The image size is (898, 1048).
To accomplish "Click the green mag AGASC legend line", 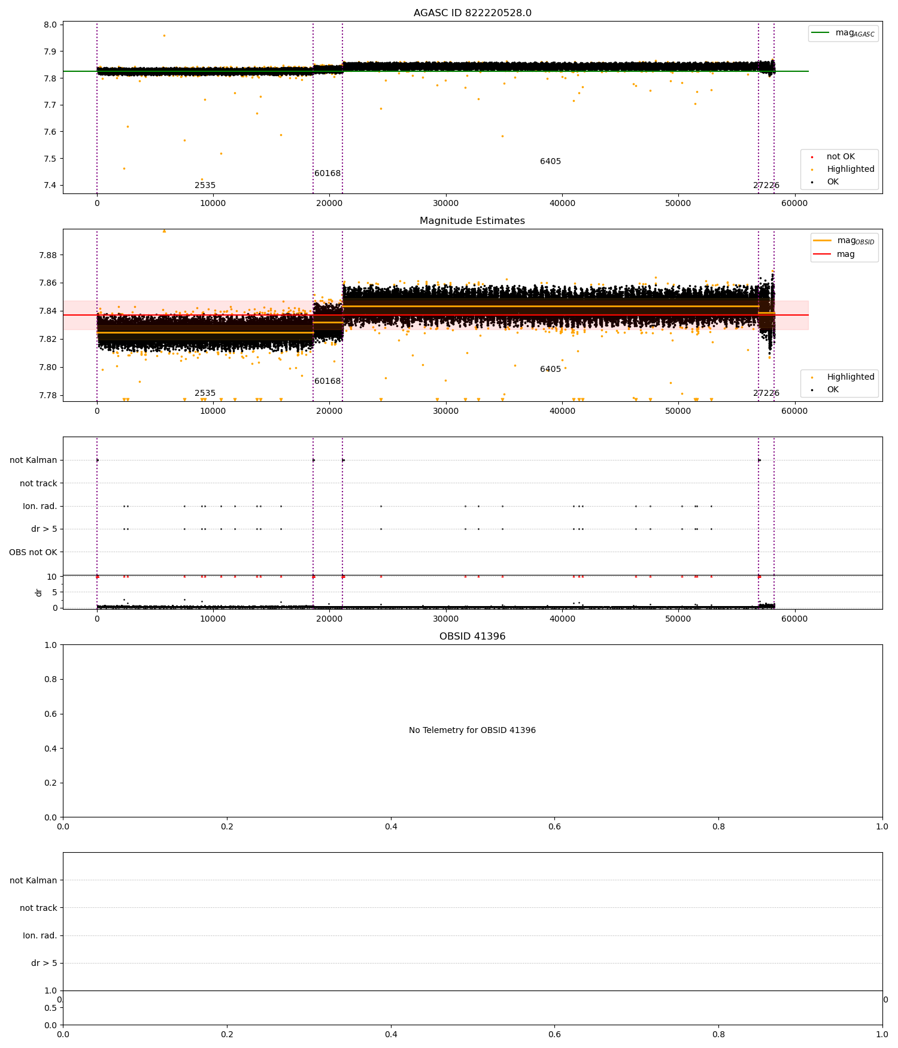I will tap(821, 32).
